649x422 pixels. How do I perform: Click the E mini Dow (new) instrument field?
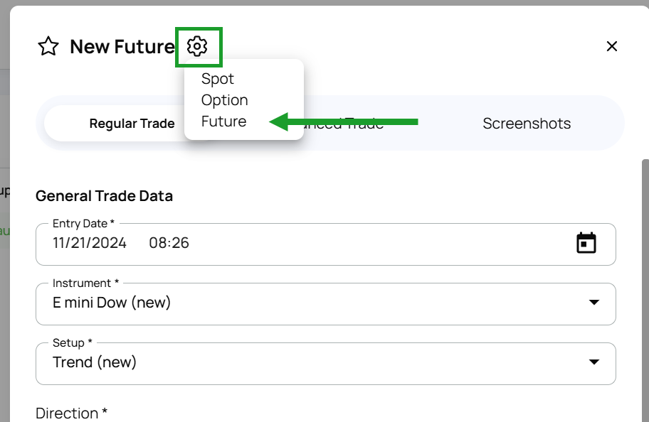click(112, 303)
